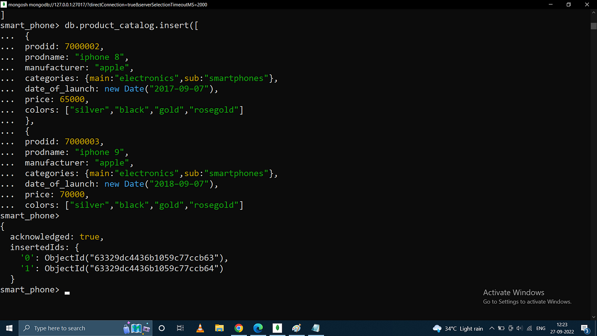
Task: Open the volume control tray icon
Action: coord(519,328)
